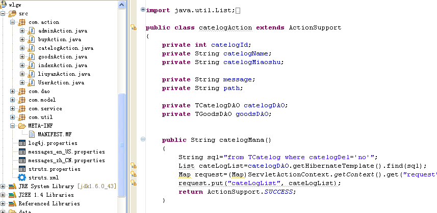The height and width of the screenshot is (213, 437).
Task: Click messages_zh_CN.properties file icon
Action: coord(22,160)
